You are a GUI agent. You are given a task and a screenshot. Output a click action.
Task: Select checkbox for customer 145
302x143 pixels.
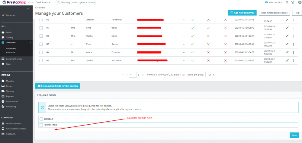tap(41, 44)
